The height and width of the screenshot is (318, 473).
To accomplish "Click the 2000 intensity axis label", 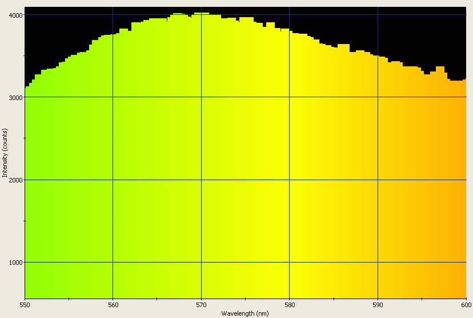I will (15, 180).
